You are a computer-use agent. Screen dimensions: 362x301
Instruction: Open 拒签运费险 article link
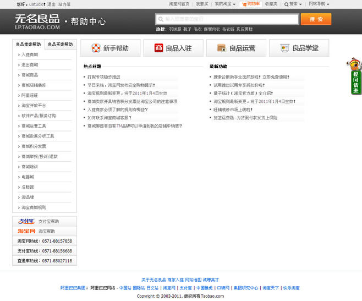click(245, 118)
